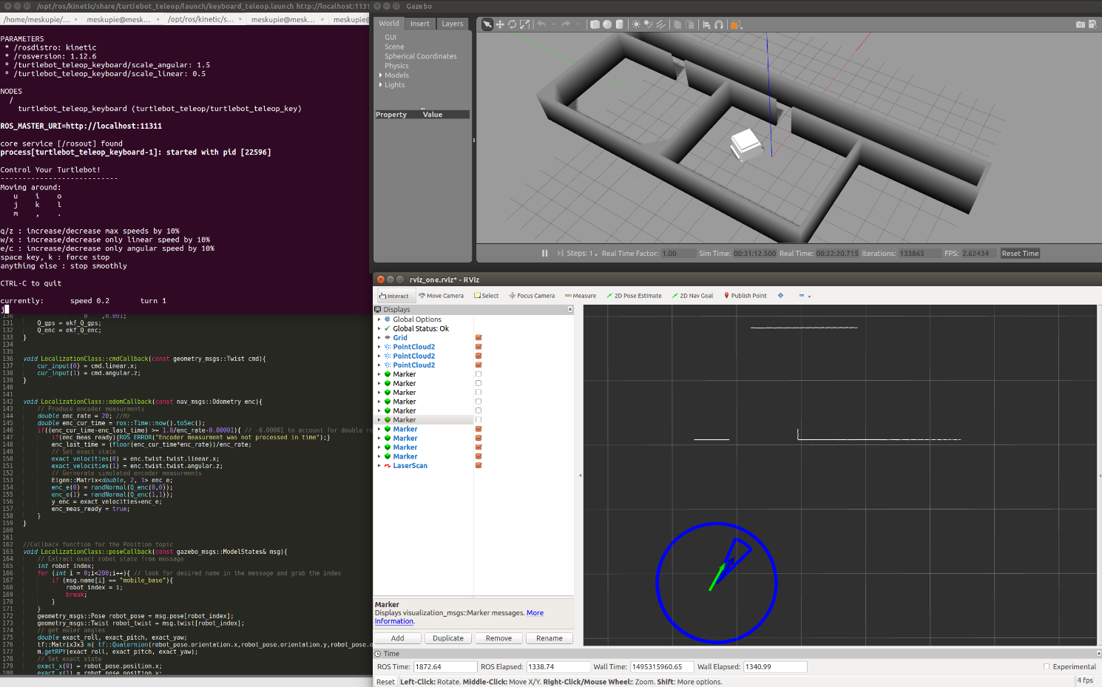Pause the Gazebo simulation
This screenshot has height=687, width=1102.
(x=545, y=254)
